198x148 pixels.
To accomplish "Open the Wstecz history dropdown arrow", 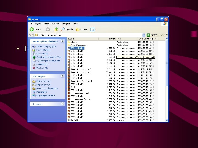I will pyautogui.click(x=43, y=29).
